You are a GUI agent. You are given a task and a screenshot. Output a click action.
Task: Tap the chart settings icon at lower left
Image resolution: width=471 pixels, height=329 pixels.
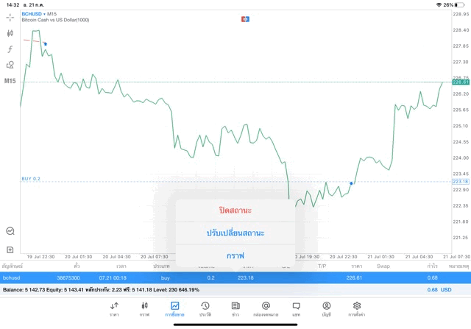coord(10,230)
